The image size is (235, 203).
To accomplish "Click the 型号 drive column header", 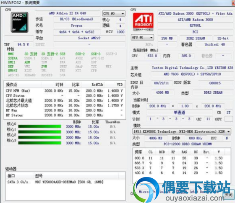I will (76, 176).
